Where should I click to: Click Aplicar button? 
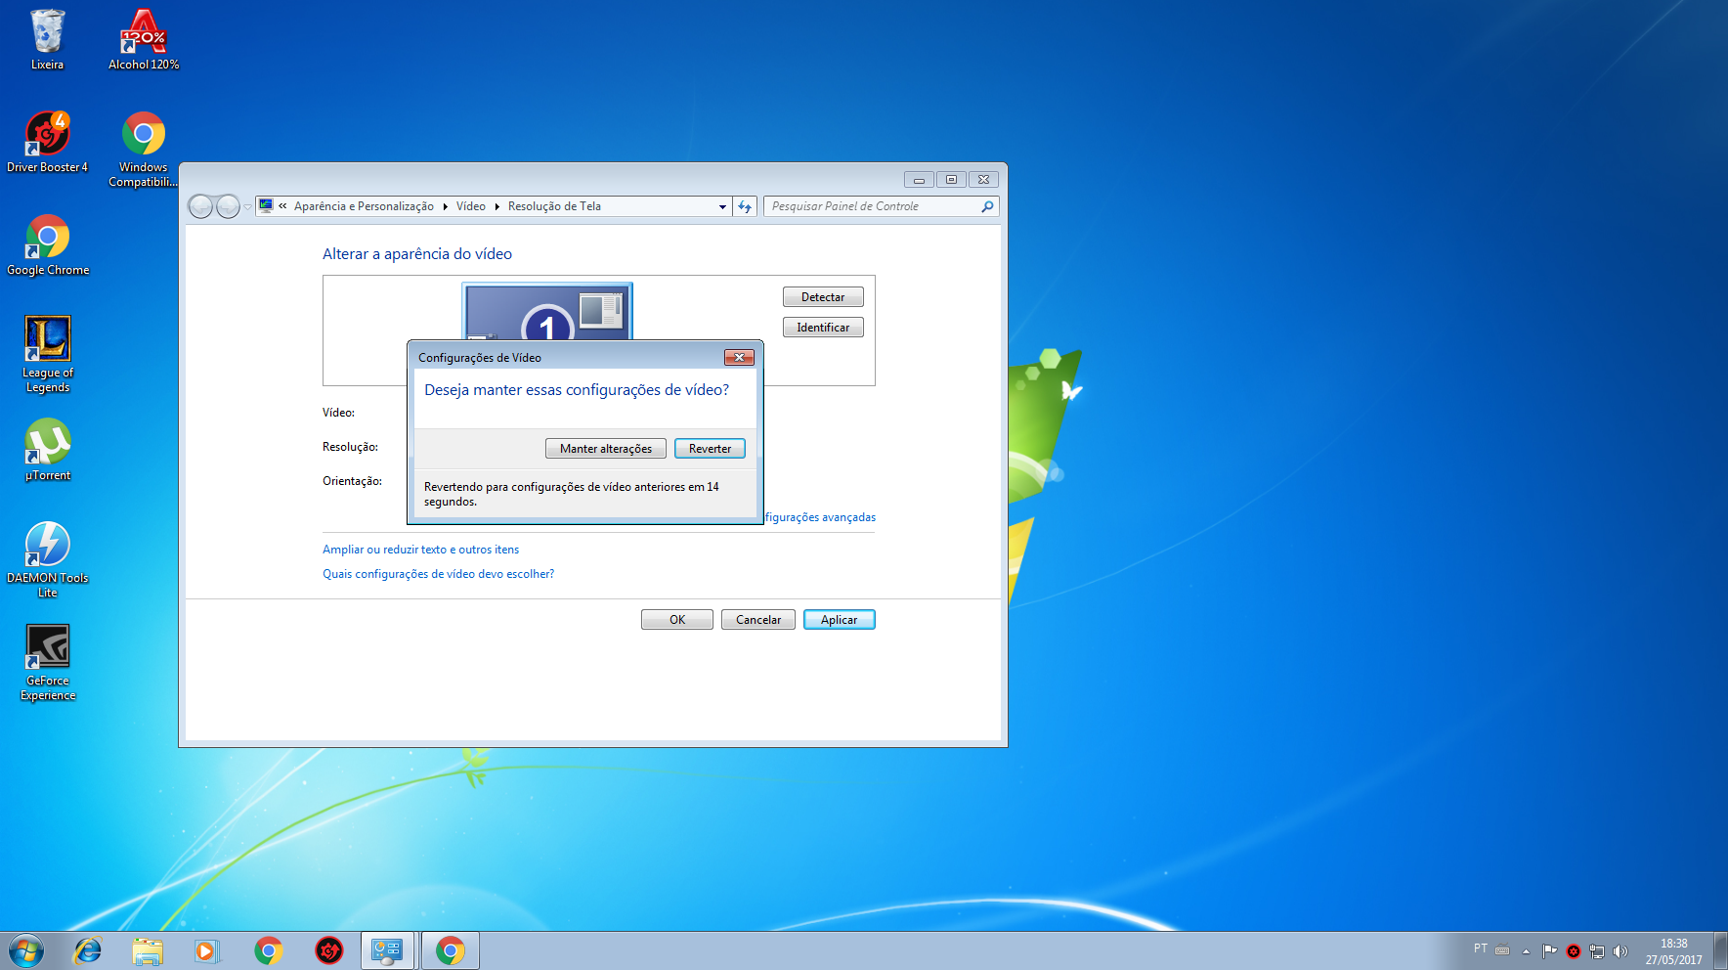click(x=839, y=620)
